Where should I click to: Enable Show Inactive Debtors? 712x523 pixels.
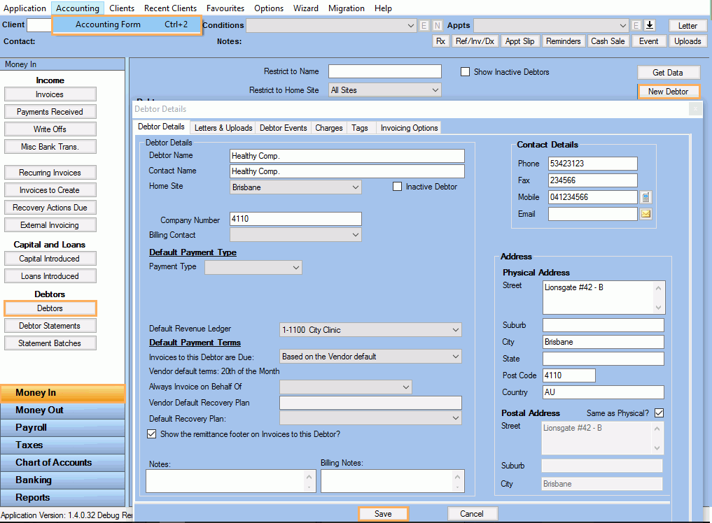click(x=466, y=71)
